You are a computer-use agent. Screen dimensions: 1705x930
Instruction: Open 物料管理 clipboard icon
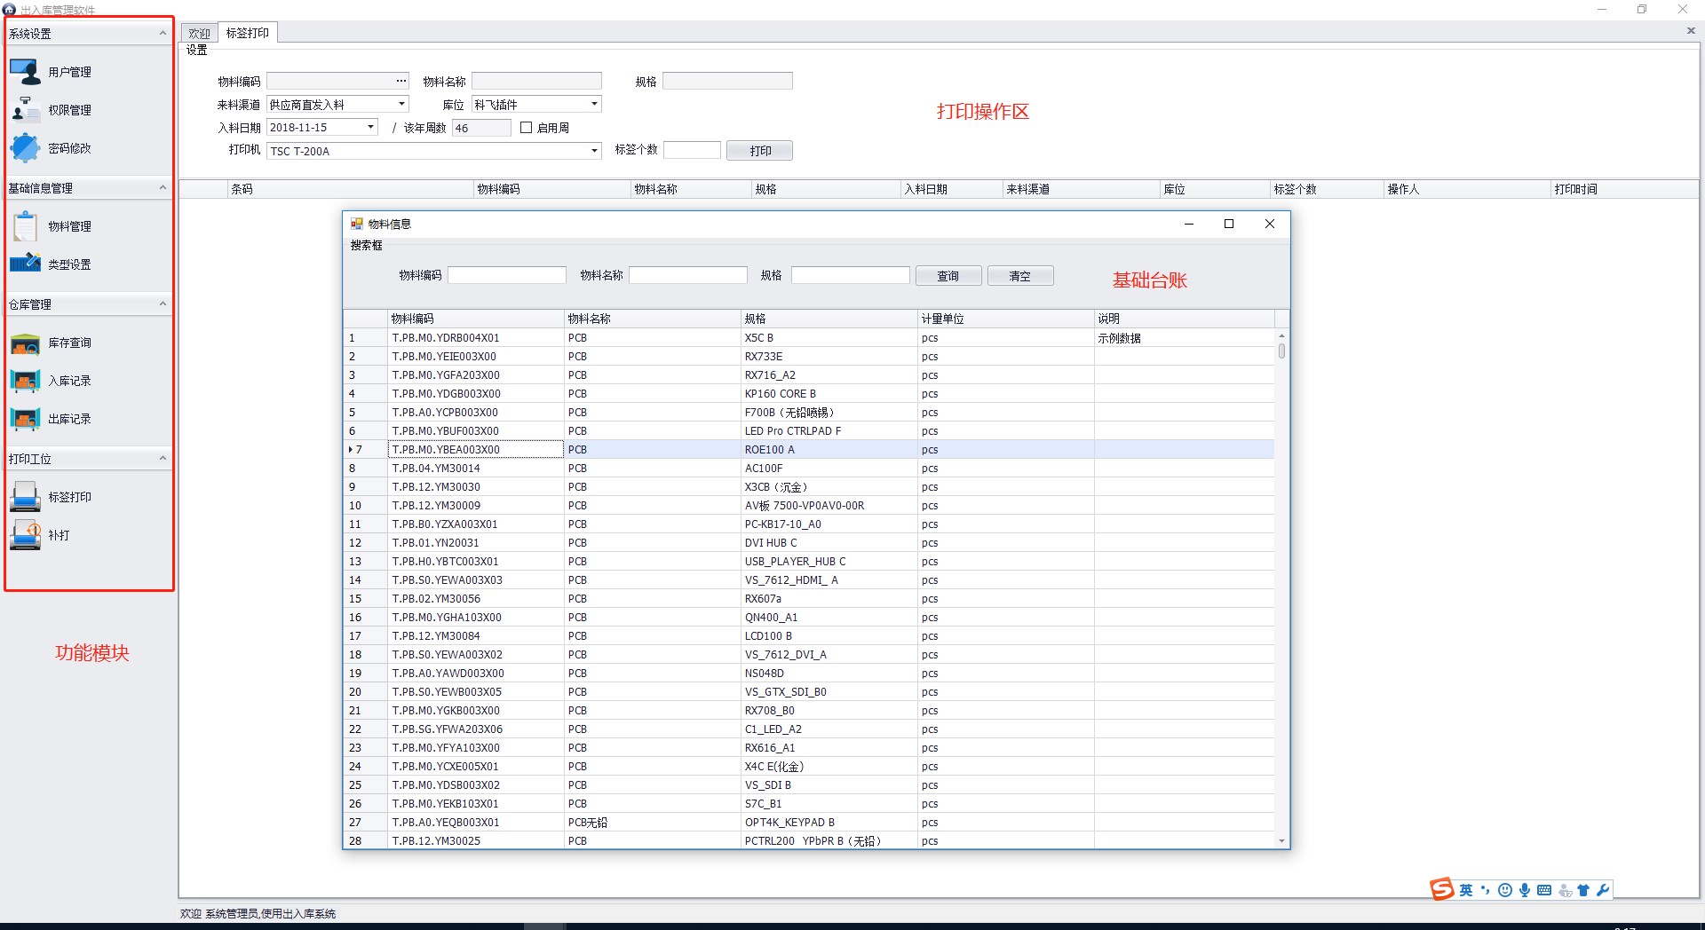[x=25, y=226]
